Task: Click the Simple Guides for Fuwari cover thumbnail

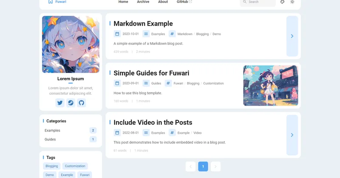Action: tap(270, 85)
